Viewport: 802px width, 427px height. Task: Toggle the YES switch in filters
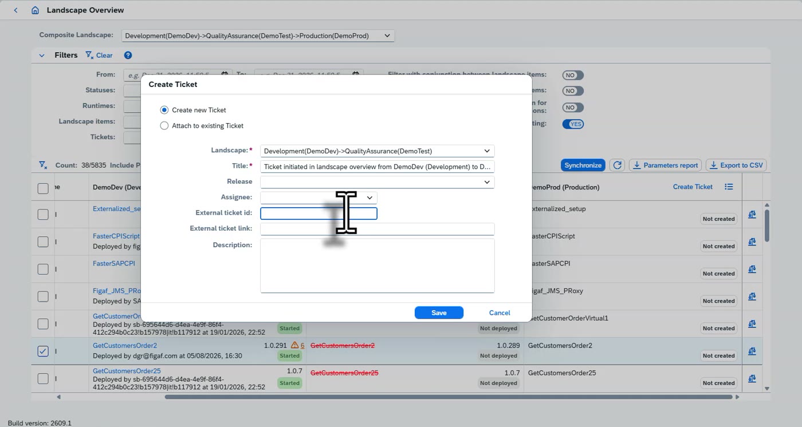coord(573,124)
